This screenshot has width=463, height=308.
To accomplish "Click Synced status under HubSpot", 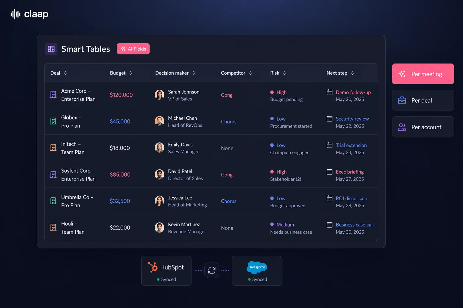I will click(x=166, y=279).
